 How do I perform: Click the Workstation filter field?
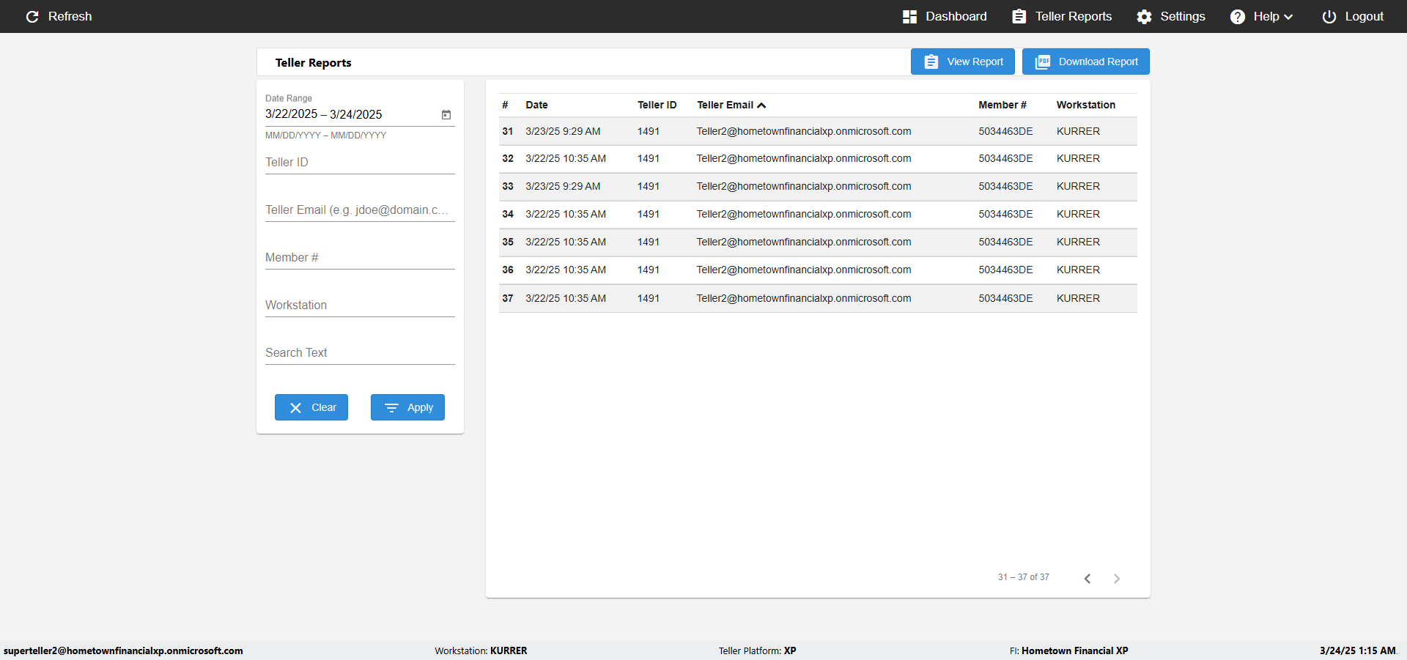point(360,305)
